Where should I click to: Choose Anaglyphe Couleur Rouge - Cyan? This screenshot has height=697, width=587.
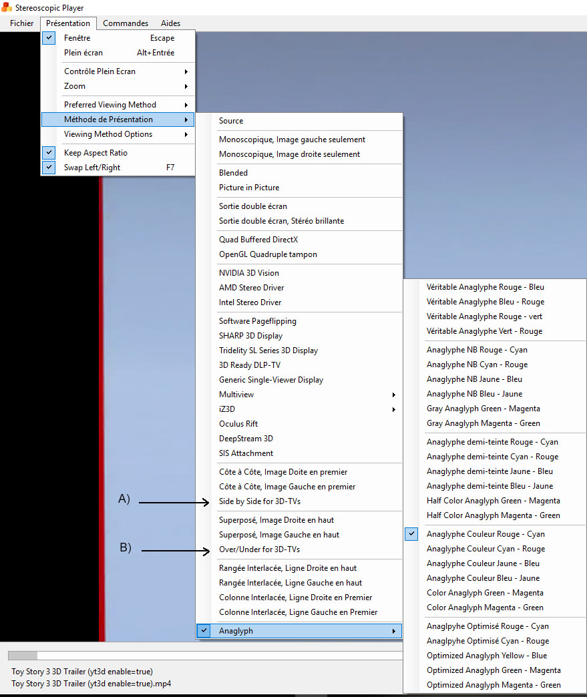[485, 534]
